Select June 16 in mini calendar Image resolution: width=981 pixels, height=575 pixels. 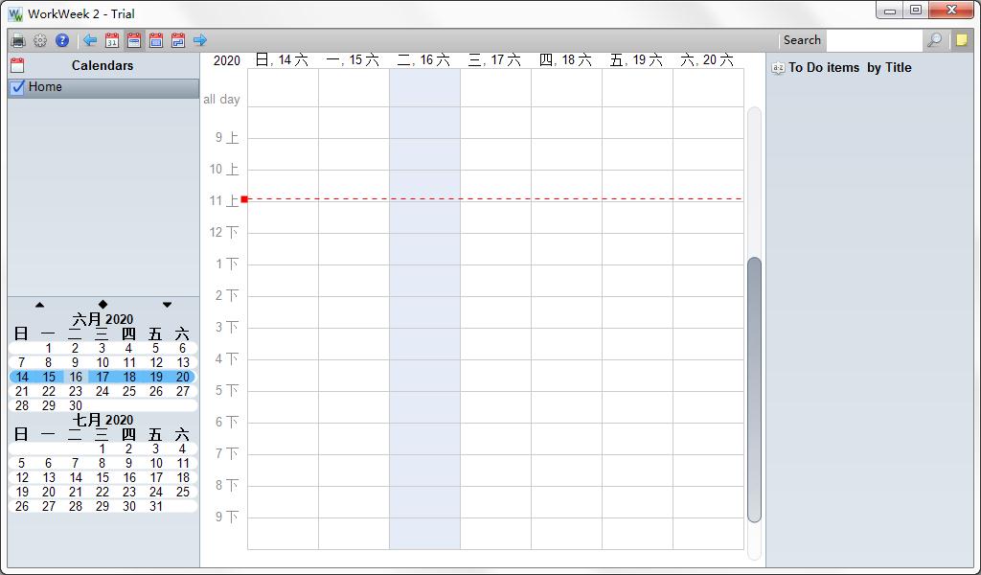coord(76,377)
